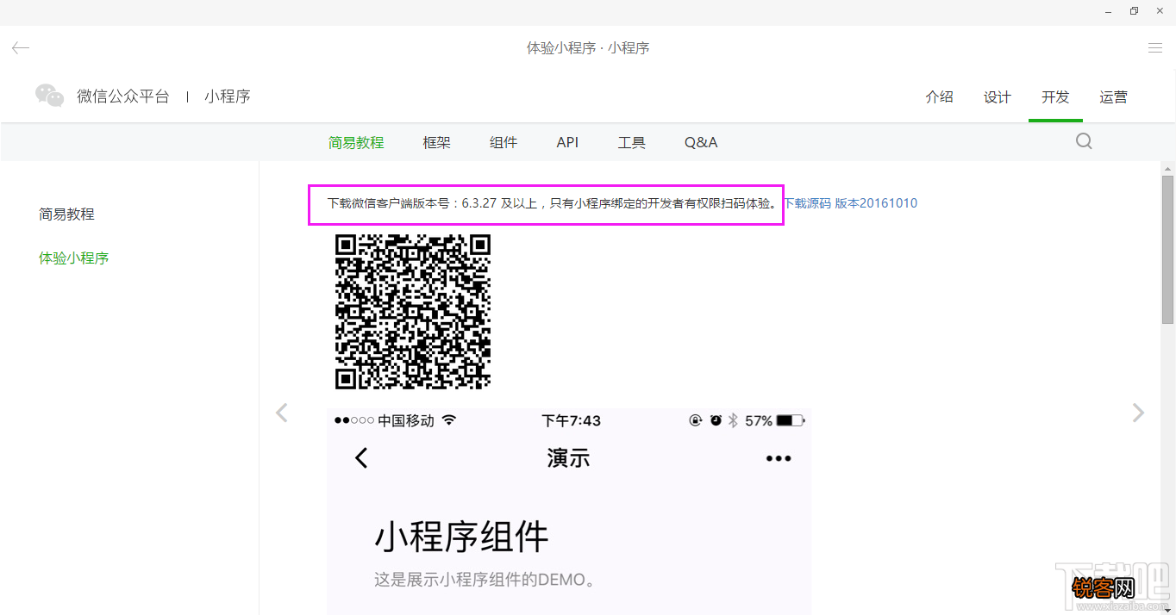Click the vertical scrollbar thumb

pos(1168,250)
